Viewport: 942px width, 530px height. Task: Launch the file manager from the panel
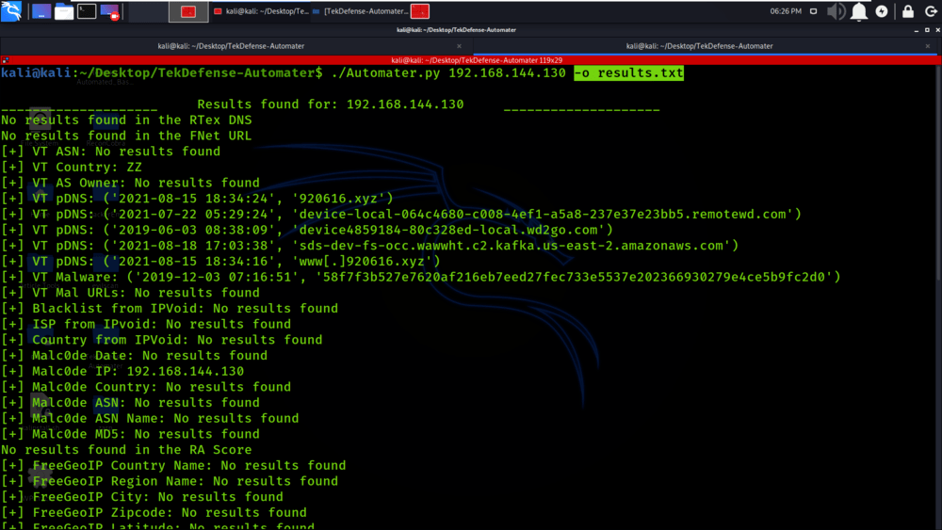click(x=64, y=11)
